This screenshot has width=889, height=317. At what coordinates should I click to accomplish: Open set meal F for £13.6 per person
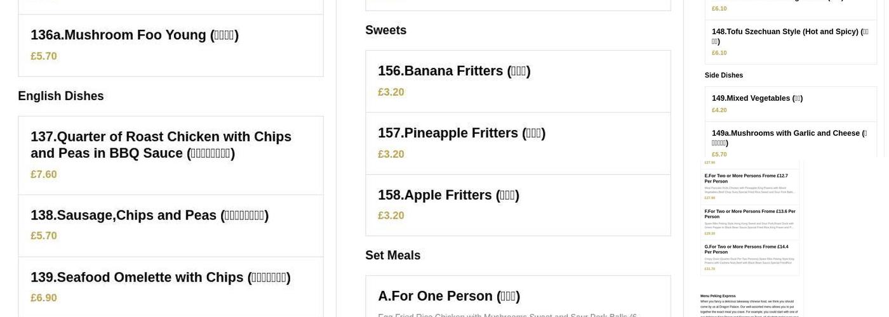749,214
